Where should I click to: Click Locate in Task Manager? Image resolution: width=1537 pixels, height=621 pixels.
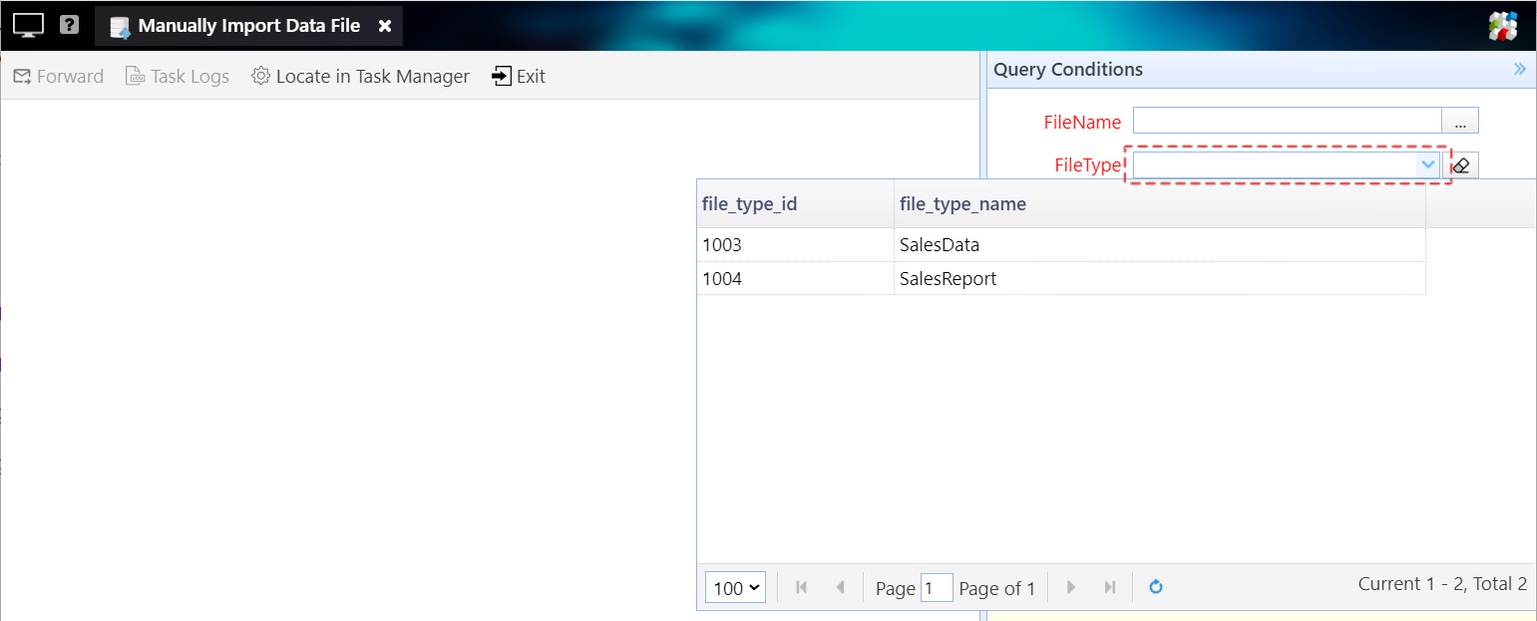(360, 77)
